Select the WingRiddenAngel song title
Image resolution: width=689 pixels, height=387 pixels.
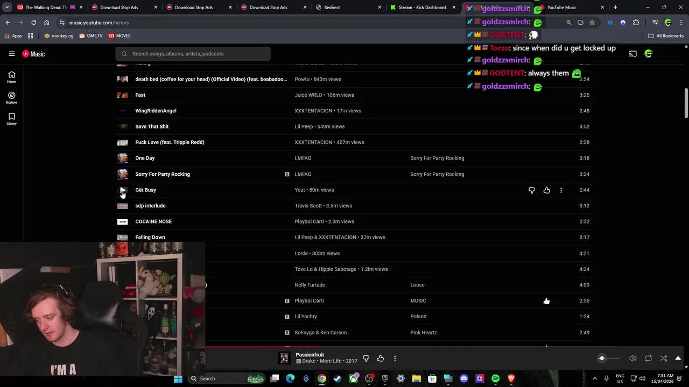tap(156, 111)
